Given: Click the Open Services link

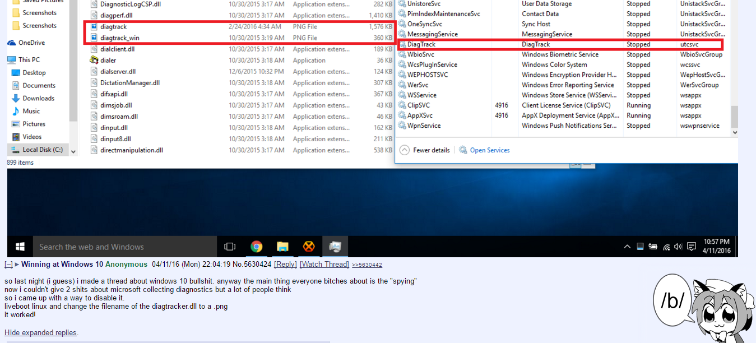Looking at the screenshot, I should pos(490,150).
